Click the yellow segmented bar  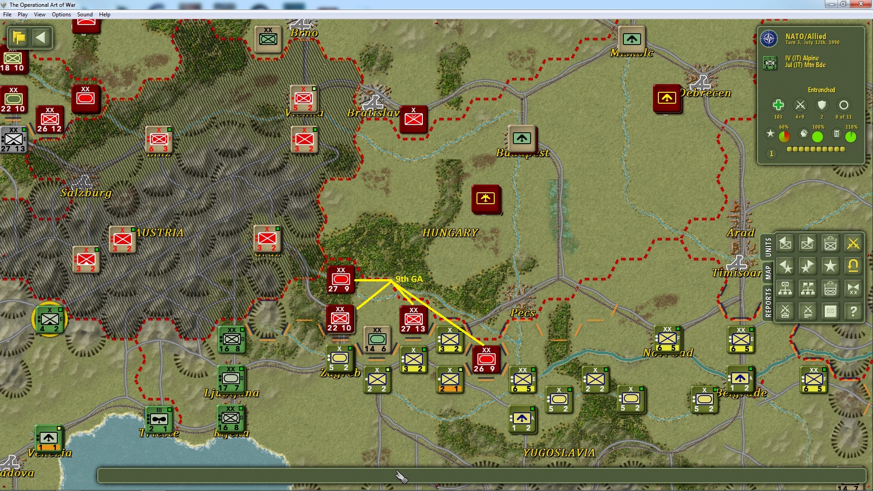click(x=816, y=149)
